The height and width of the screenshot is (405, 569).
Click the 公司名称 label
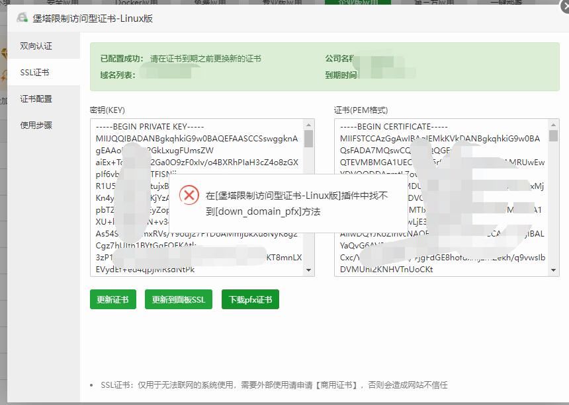click(340, 59)
